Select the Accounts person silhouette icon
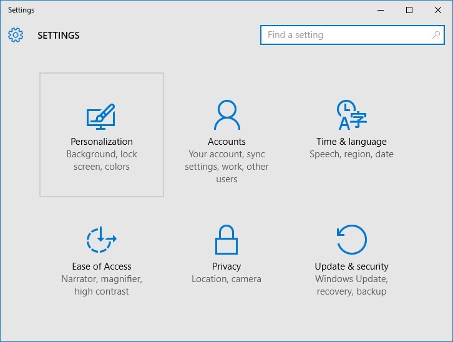453x342 pixels. tap(226, 115)
